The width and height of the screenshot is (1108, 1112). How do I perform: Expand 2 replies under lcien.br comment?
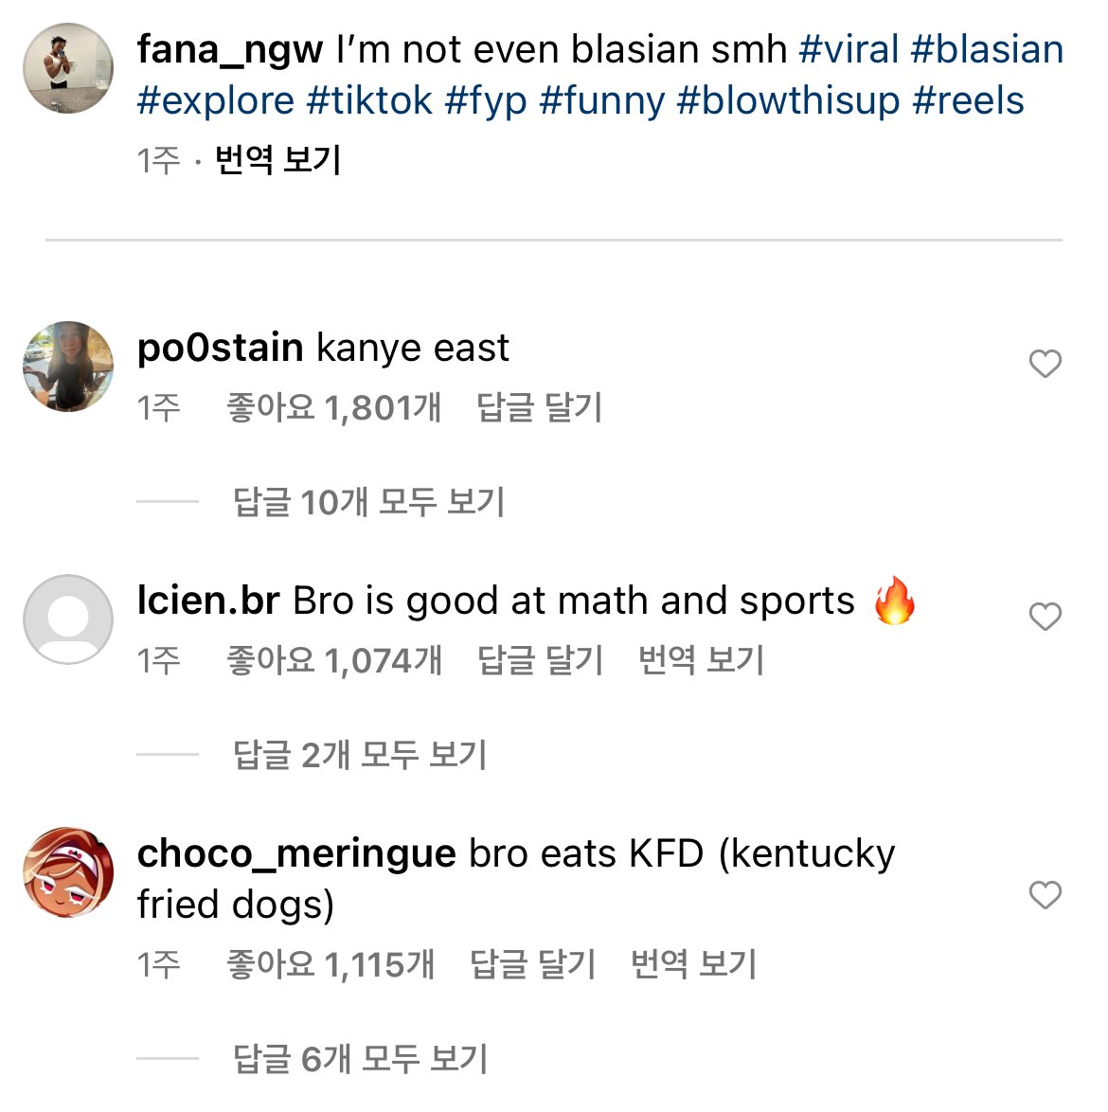point(360,755)
